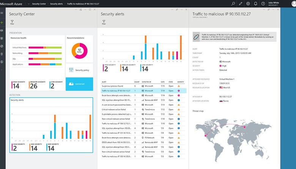
Task: Select Suspicious process found alert row
Action: [143, 86]
